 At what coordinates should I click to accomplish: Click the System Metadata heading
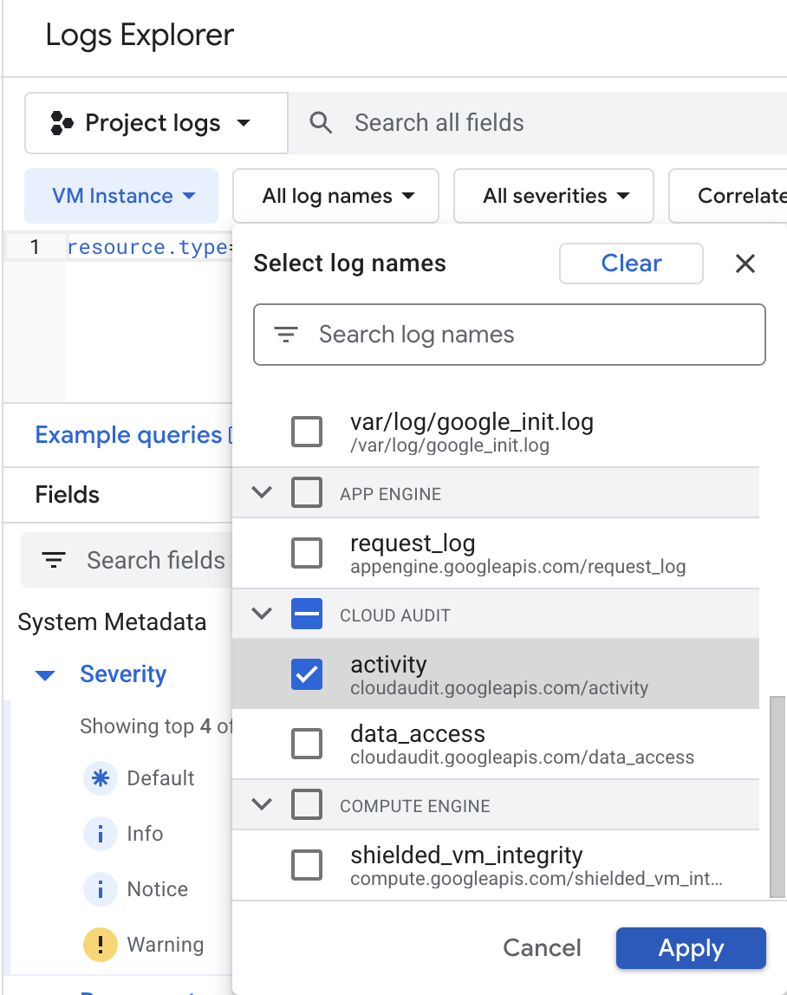tap(112, 622)
